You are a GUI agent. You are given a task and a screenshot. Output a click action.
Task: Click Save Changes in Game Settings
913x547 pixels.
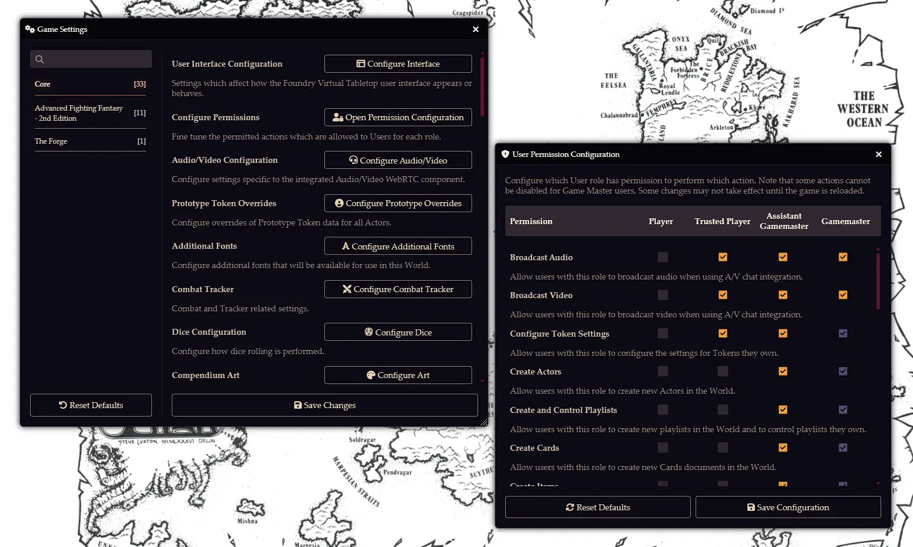pos(324,405)
